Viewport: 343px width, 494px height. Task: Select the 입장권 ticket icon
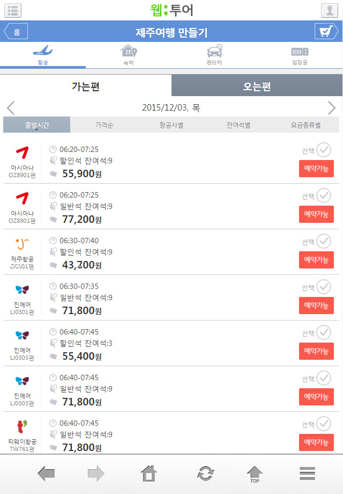pos(300,52)
